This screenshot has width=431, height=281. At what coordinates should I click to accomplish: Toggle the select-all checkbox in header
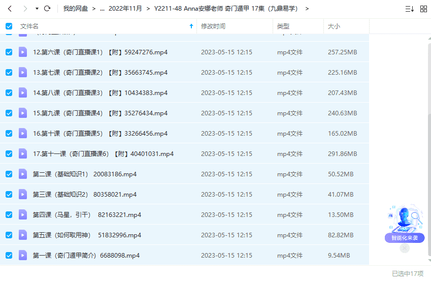click(x=9, y=26)
